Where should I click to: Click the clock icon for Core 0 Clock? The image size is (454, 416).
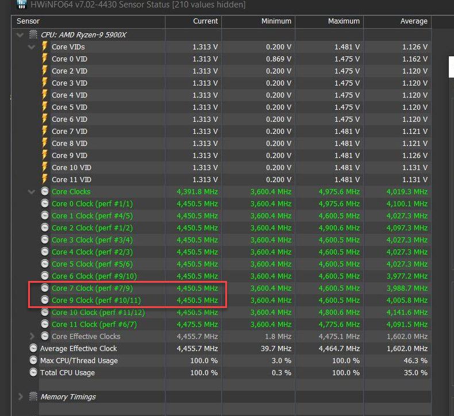[45, 203]
